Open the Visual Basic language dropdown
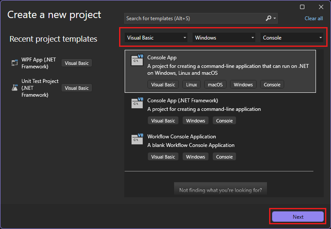The width and height of the screenshot is (331, 229). (x=156, y=38)
